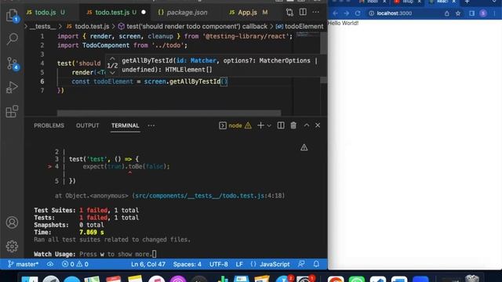Open the Accounts menu icon

point(12,222)
